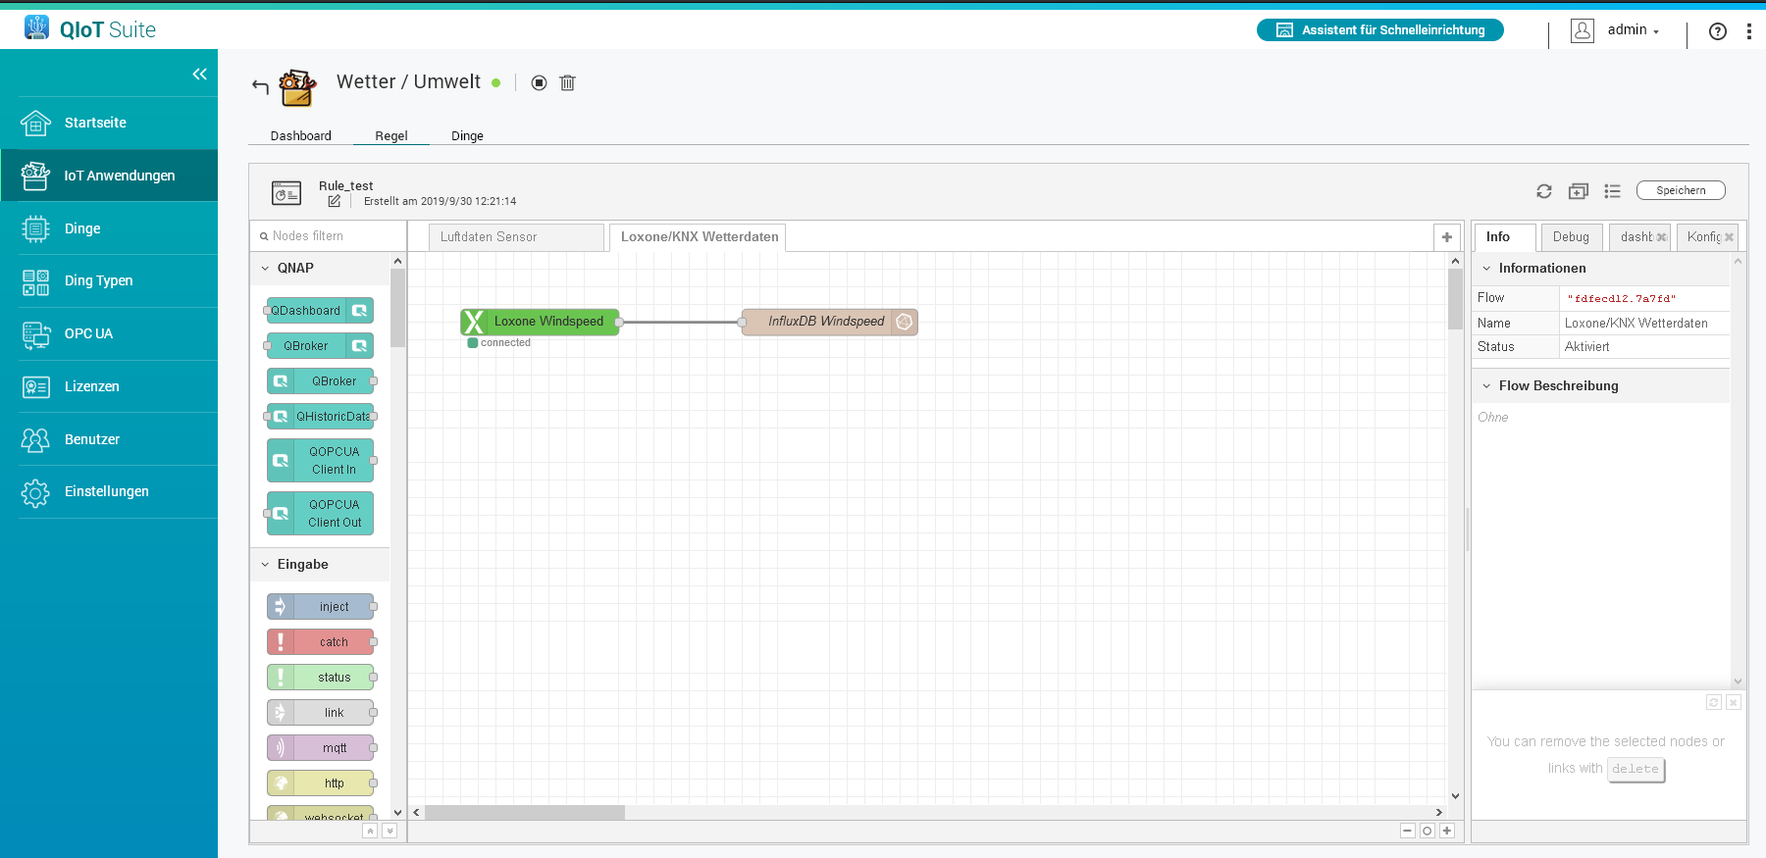The height and width of the screenshot is (858, 1766).
Task: Switch to the Dashboard tab
Action: tap(301, 135)
